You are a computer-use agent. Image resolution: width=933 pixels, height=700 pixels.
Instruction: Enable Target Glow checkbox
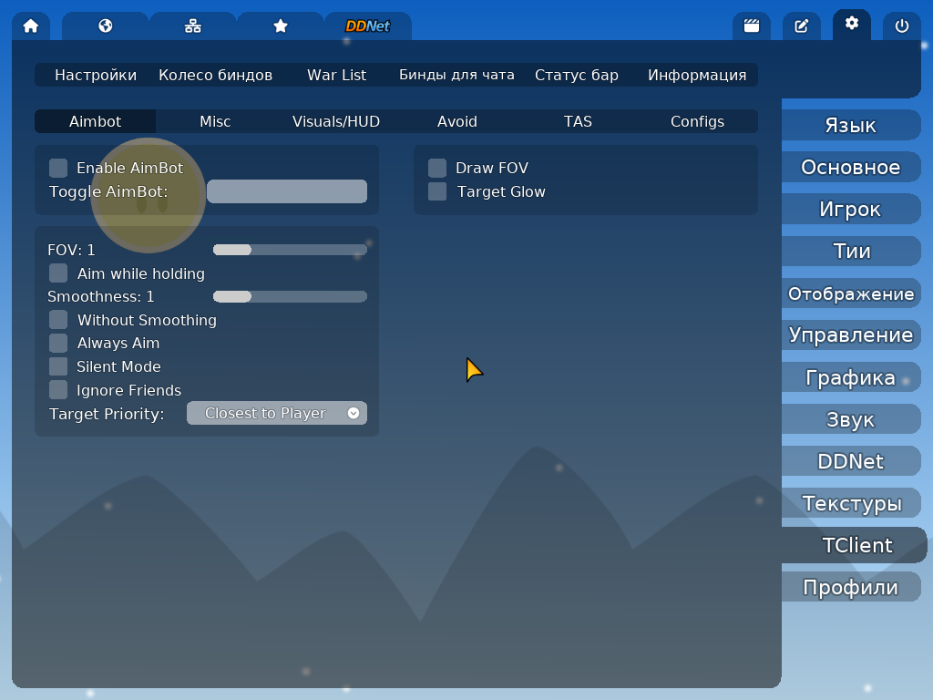coord(437,191)
